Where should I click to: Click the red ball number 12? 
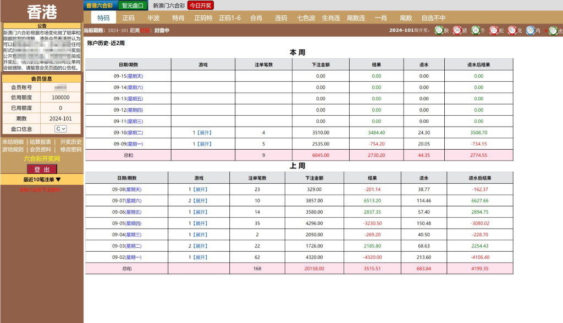494,31
